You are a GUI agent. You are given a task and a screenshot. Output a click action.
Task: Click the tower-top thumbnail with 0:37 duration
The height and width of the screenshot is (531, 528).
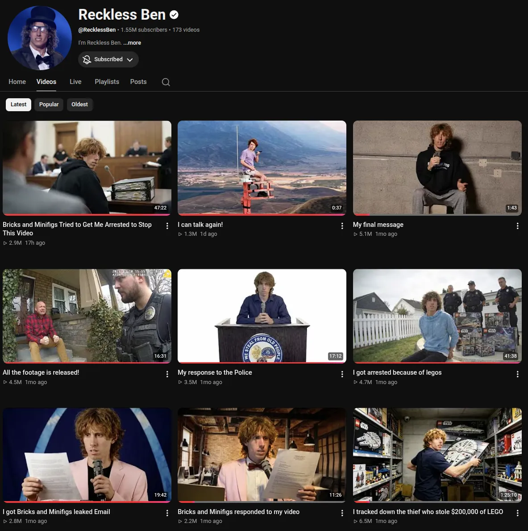262,167
